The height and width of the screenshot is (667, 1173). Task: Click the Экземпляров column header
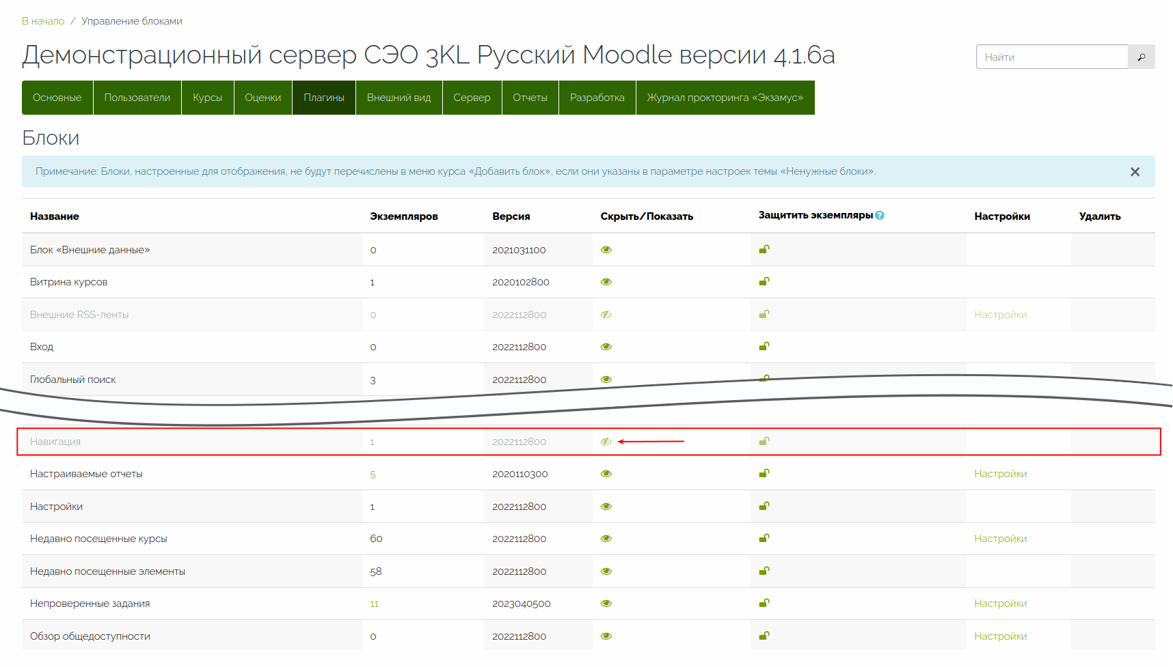pyautogui.click(x=404, y=216)
